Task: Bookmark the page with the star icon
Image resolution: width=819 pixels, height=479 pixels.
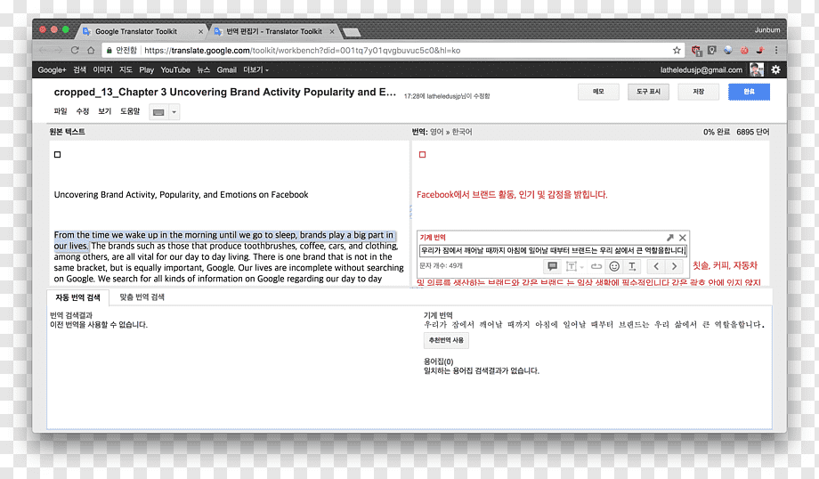Action: [677, 50]
